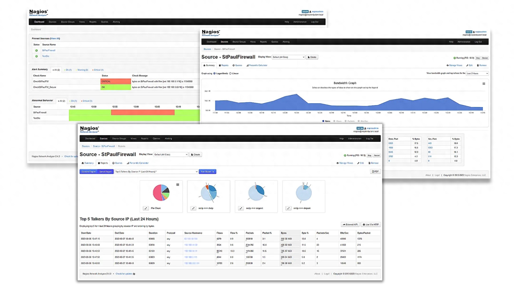Select the Logarithmic graph radio button
514x289 pixels.
coord(214,73)
